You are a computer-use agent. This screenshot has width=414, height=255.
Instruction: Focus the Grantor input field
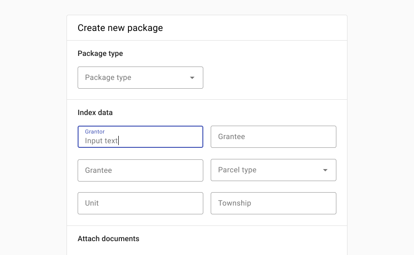pyautogui.click(x=140, y=137)
